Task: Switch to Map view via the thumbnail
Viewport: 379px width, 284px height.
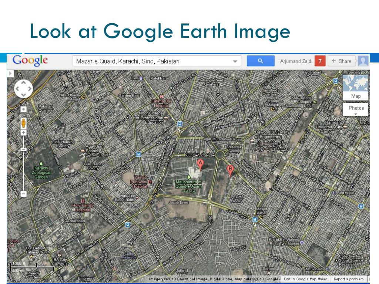Action: [355, 87]
